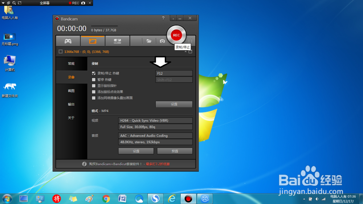363x204 pixels.
Task: Select Screen Recording mode rectangle icon
Action: click(93, 41)
